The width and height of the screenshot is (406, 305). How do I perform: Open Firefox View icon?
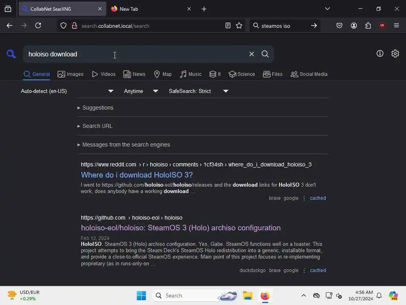8,9
